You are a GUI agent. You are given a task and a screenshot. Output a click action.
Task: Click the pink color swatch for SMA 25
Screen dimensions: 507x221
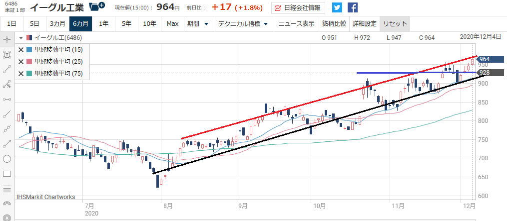pos(29,62)
